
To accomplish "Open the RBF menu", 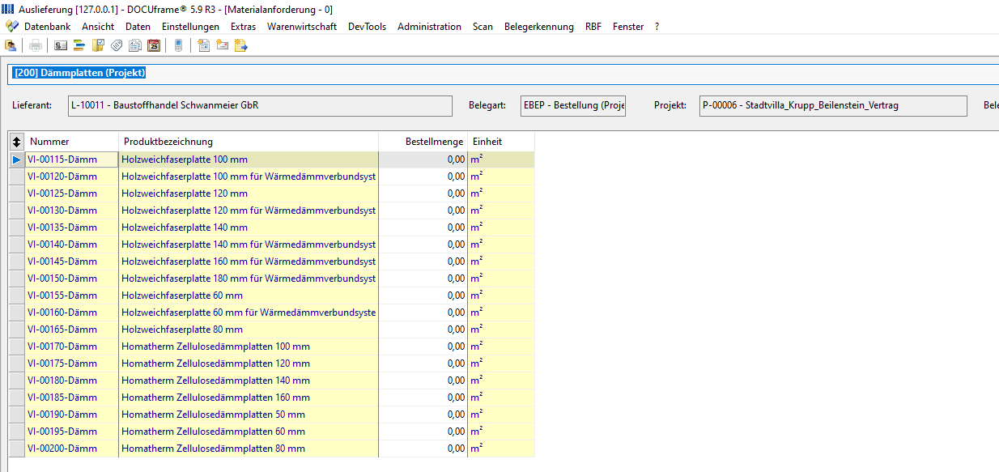I will coord(593,27).
